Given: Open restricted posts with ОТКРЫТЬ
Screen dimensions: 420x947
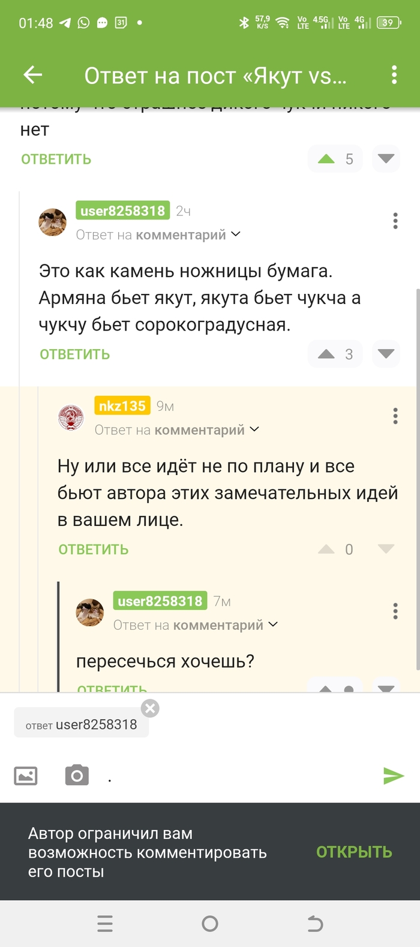Looking at the screenshot, I should pyautogui.click(x=353, y=851).
